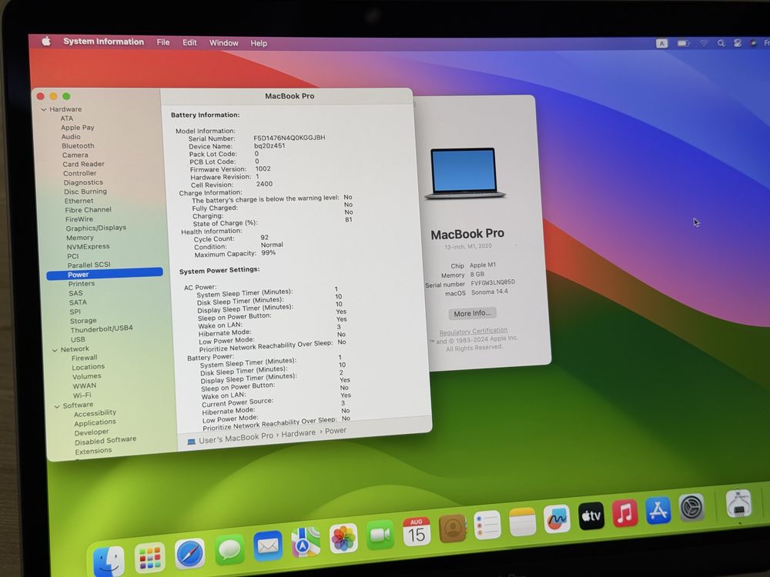Launch Safari from the Dock
770x577 pixels.
click(x=189, y=553)
